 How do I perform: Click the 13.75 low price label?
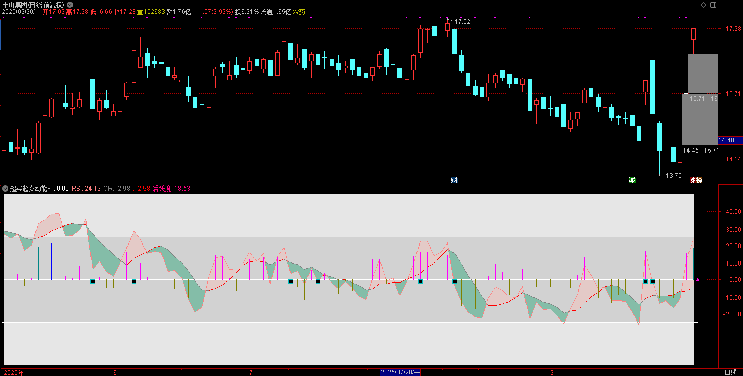click(674, 176)
